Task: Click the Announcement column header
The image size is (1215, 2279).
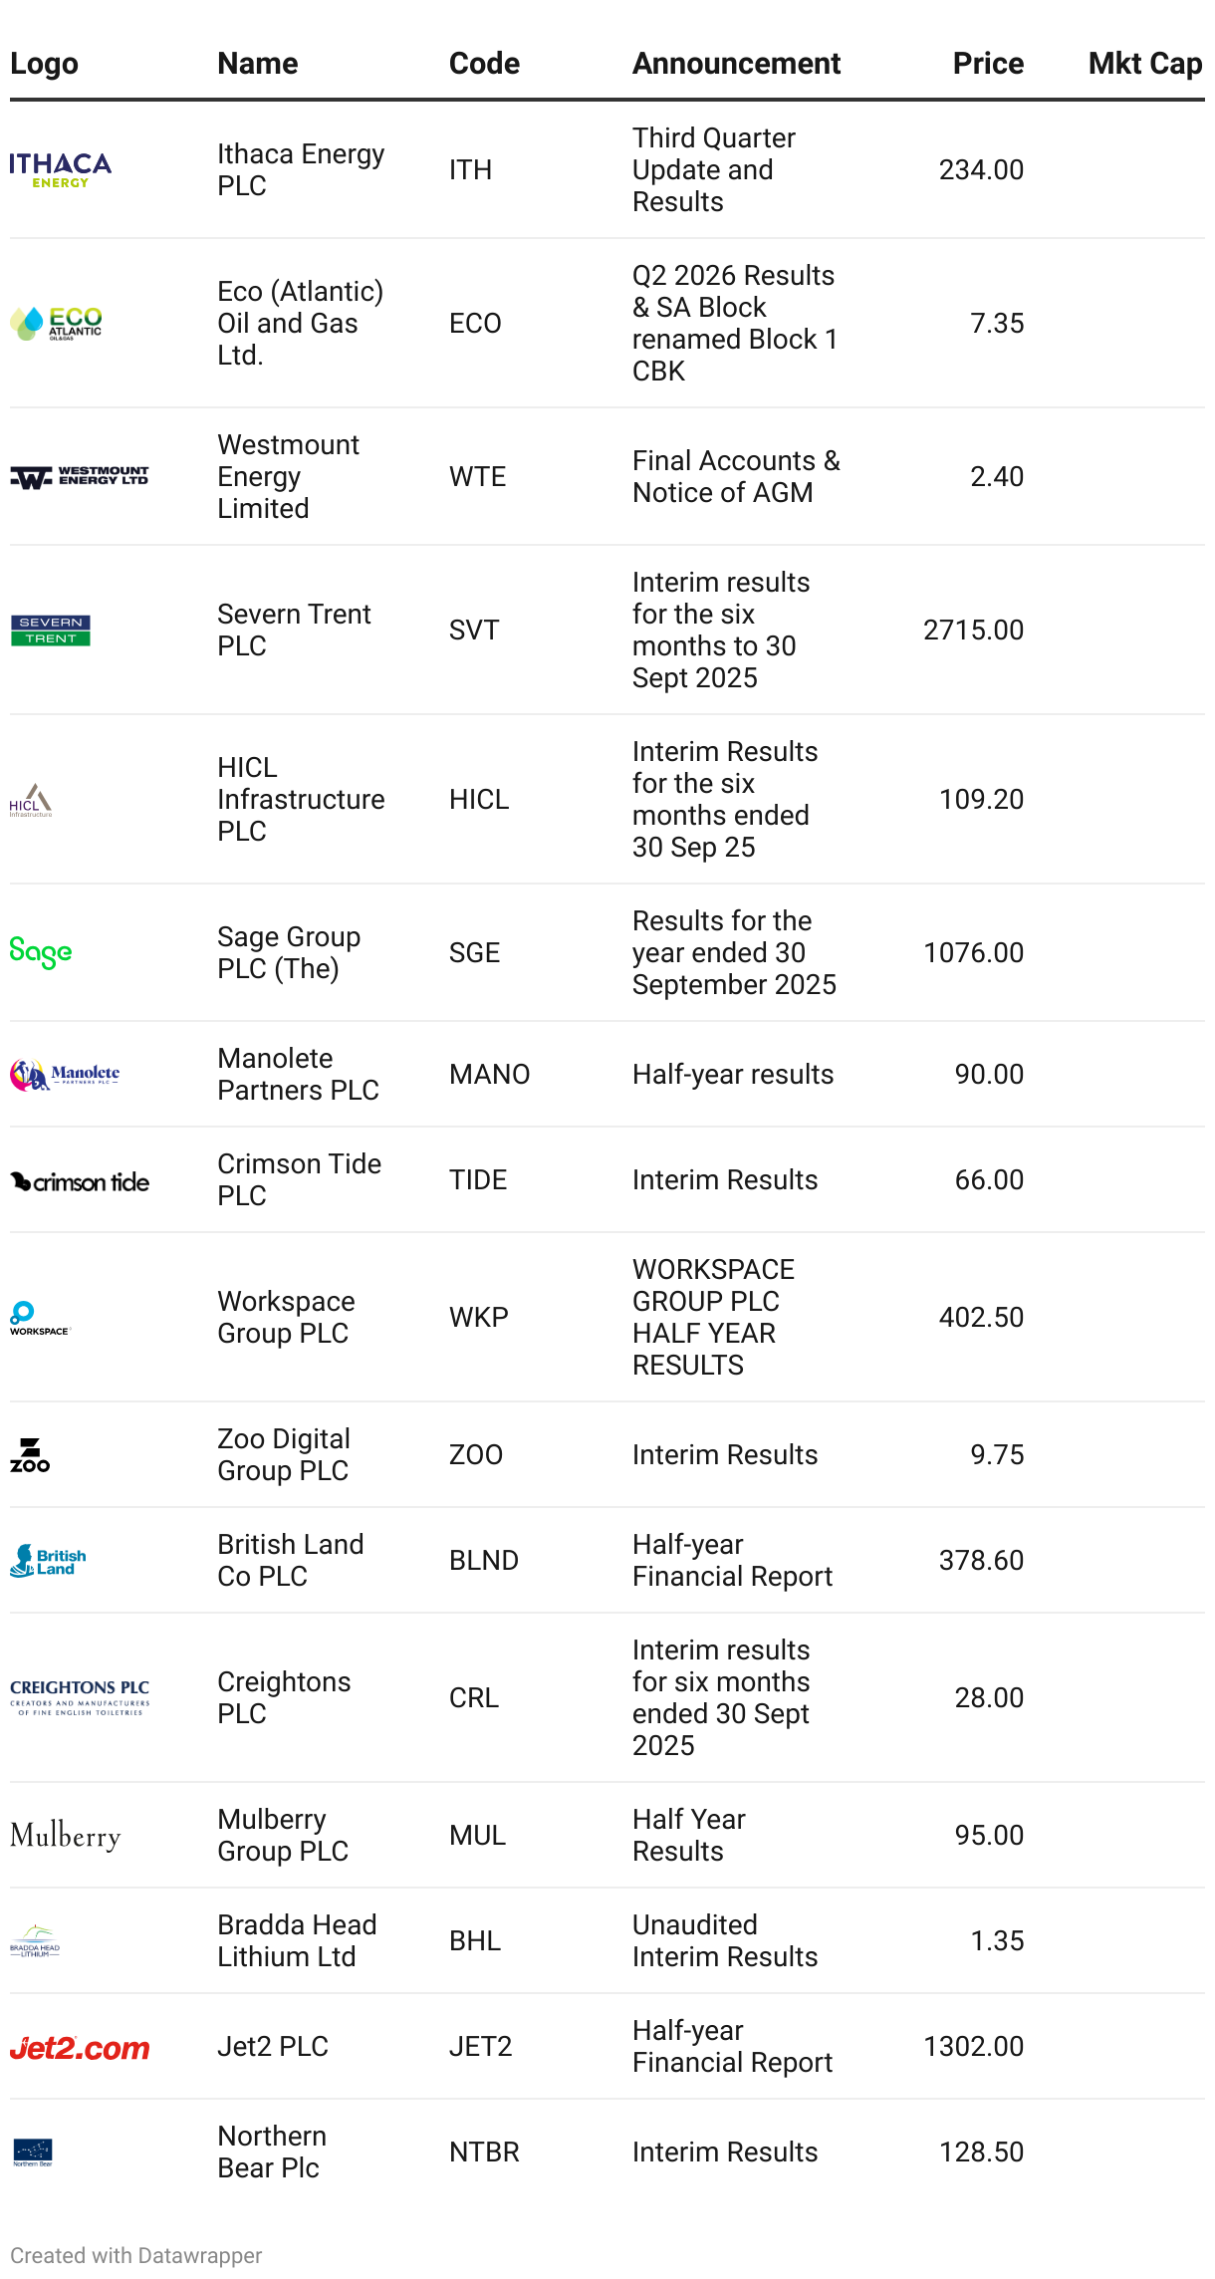Action: (x=736, y=63)
